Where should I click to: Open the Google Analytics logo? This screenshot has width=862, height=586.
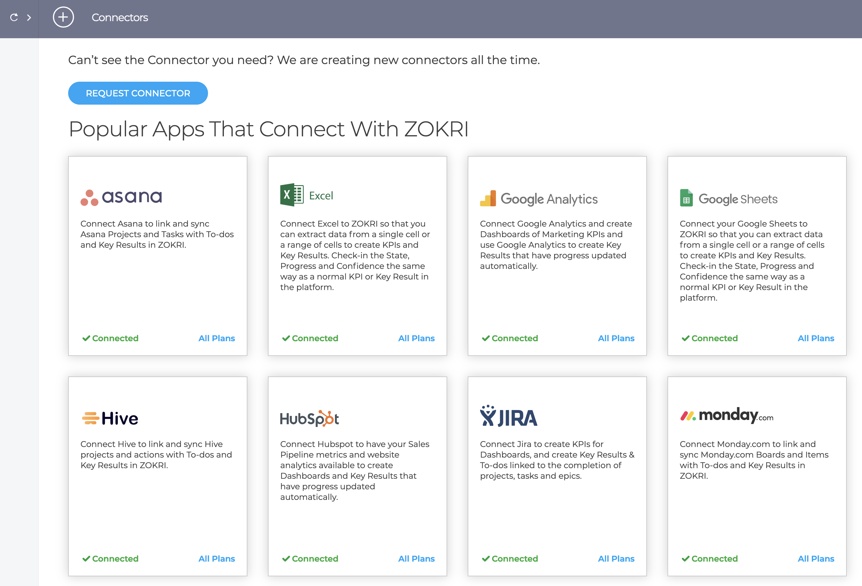click(x=539, y=199)
